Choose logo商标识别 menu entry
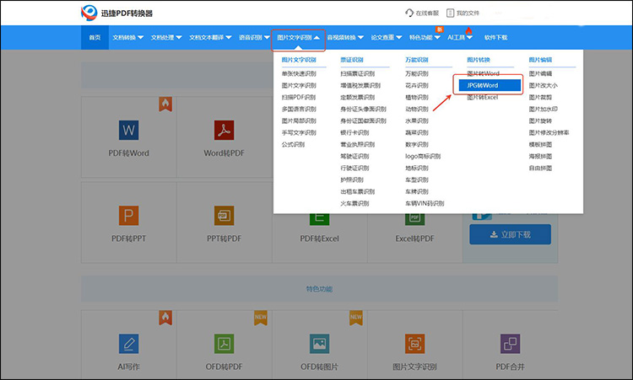633x380 pixels. 423,156
